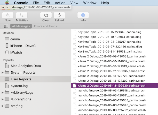This screenshot has height=115, width=158.
Task: Open kJams 2 Debug_2019-05-10-114032 crash report
Action: pyautogui.click(x=111, y=61)
